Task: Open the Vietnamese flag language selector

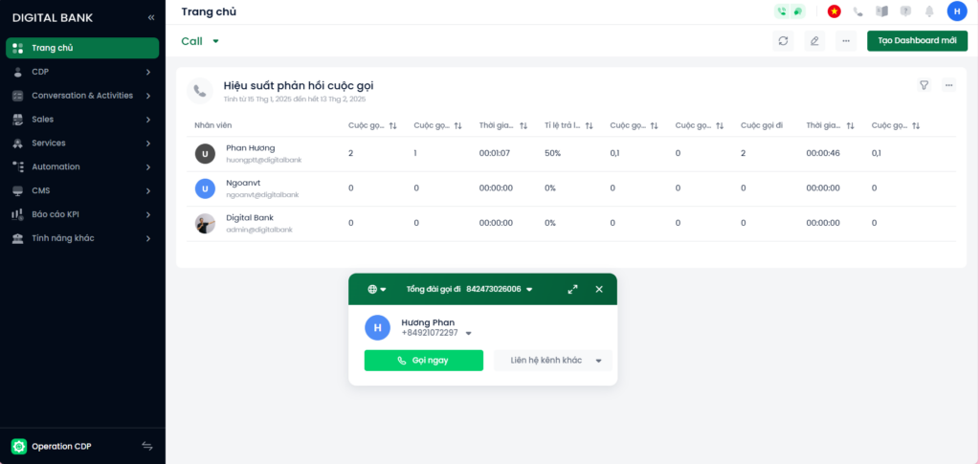Action: [834, 11]
